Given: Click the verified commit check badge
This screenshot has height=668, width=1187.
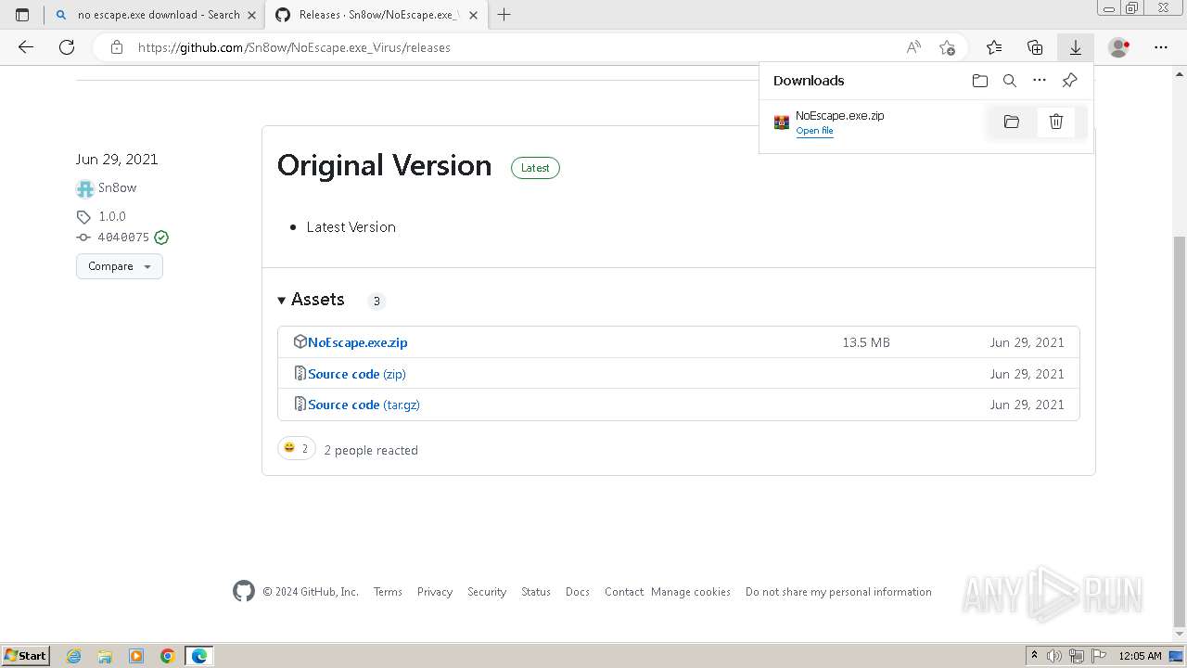Looking at the screenshot, I should (161, 238).
